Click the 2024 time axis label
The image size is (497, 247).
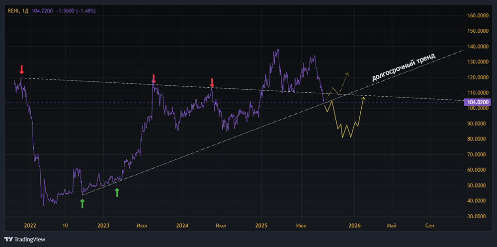(182, 226)
